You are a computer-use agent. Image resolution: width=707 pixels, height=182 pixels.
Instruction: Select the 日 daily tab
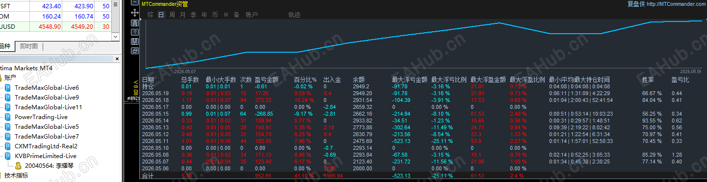pyautogui.click(x=161, y=15)
